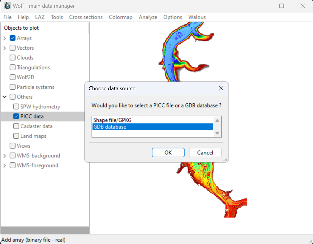313x244 pixels.
Task: Open the Colormap menu
Action: [x=121, y=17]
